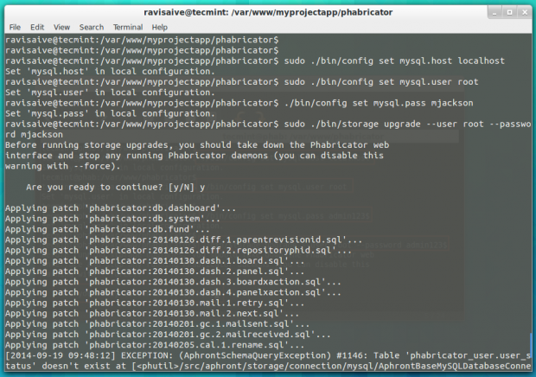
Task: Open the File menu
Action: click(15, 27)
